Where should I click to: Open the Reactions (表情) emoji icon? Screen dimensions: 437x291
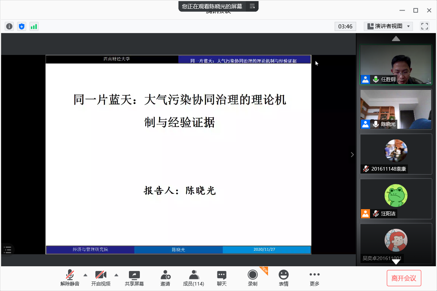coord(283,278)
